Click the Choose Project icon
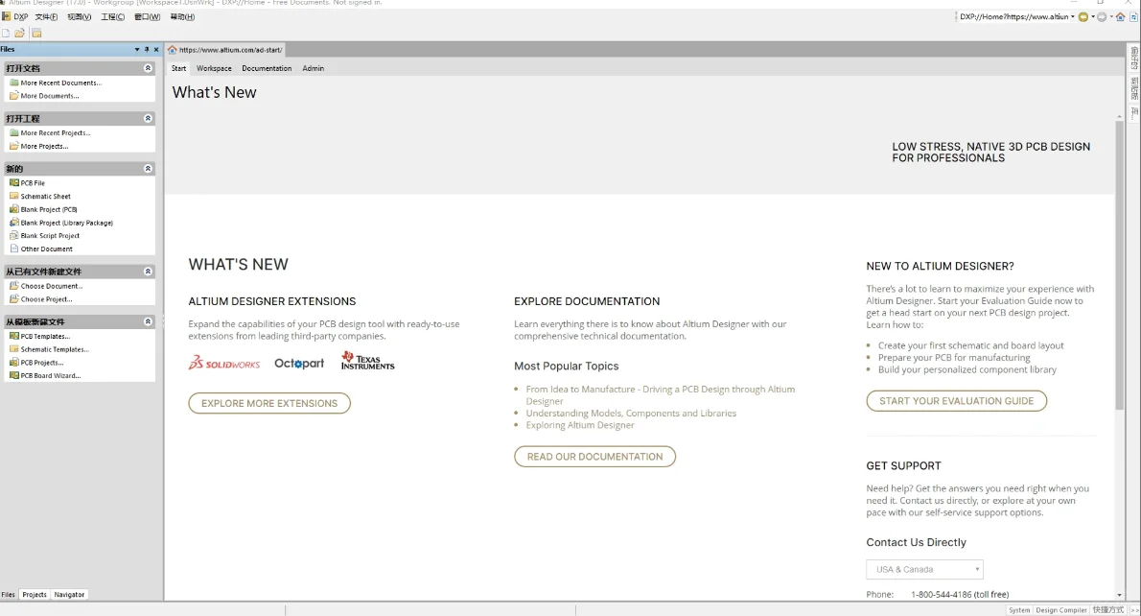Viewport: 1141px width, 616px height. pos(13,298)
